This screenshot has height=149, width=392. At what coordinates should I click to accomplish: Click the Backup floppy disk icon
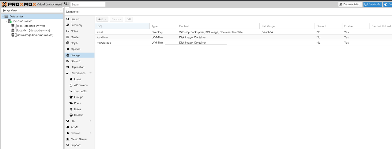[x=68, y=61]
